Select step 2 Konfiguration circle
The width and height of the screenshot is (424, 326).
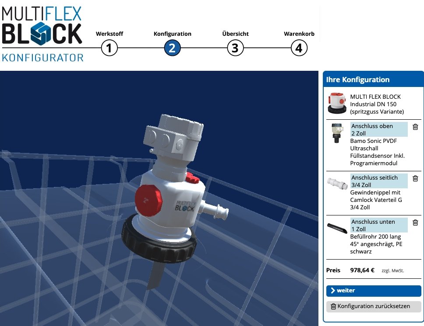click(172, 48)
